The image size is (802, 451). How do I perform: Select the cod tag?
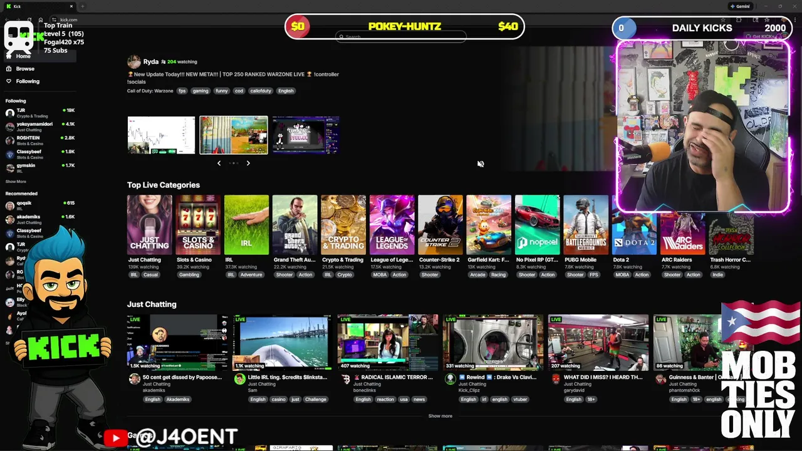point(239,91)
